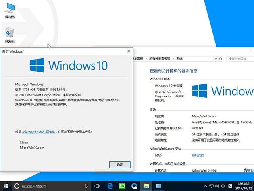254x191 pixels.
Task: Click the 所有控制面板项 breadcrumb
Action: (160, 58)
